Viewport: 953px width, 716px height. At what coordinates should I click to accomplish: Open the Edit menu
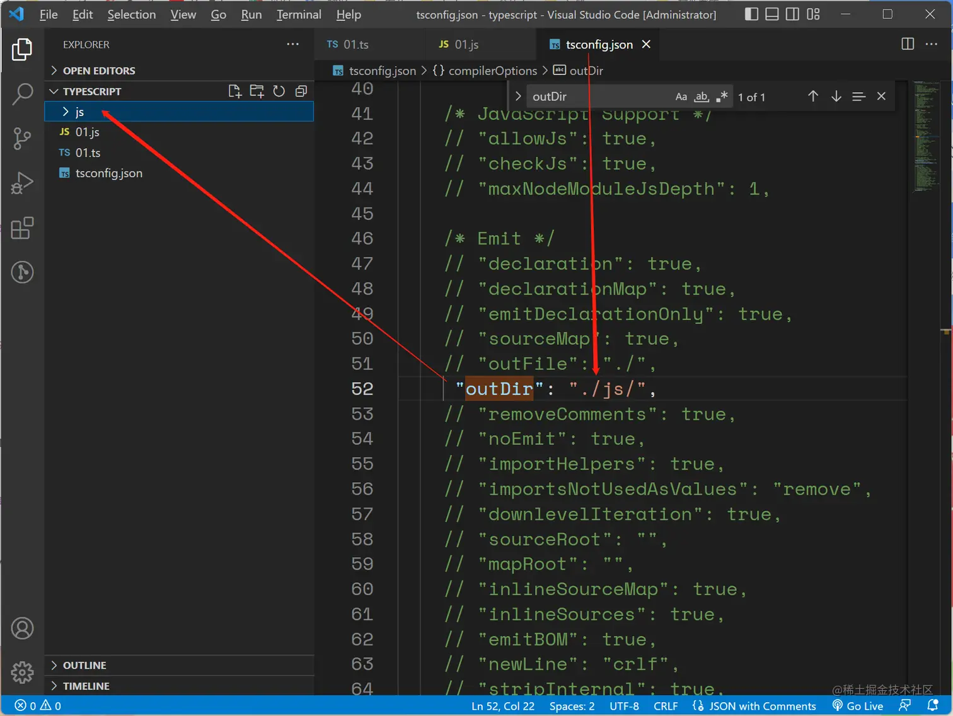point(83,14)
